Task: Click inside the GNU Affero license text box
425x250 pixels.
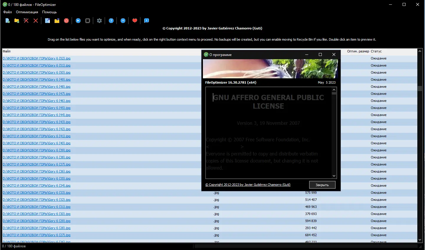Action: (x=268, y=133)
